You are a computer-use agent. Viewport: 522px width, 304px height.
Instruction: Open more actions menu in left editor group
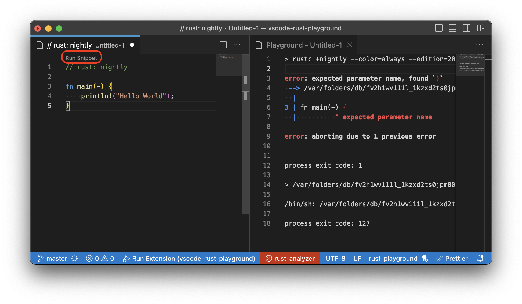pos(237,45)
